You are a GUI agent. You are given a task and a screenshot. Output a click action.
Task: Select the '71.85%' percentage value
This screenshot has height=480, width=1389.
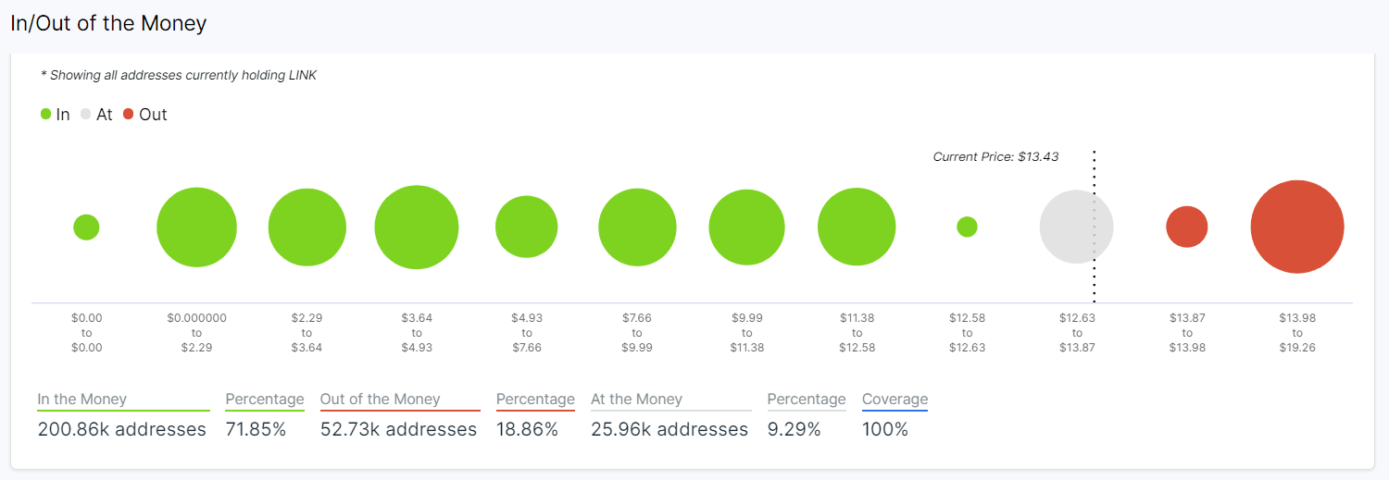click(x=257, y=429)
